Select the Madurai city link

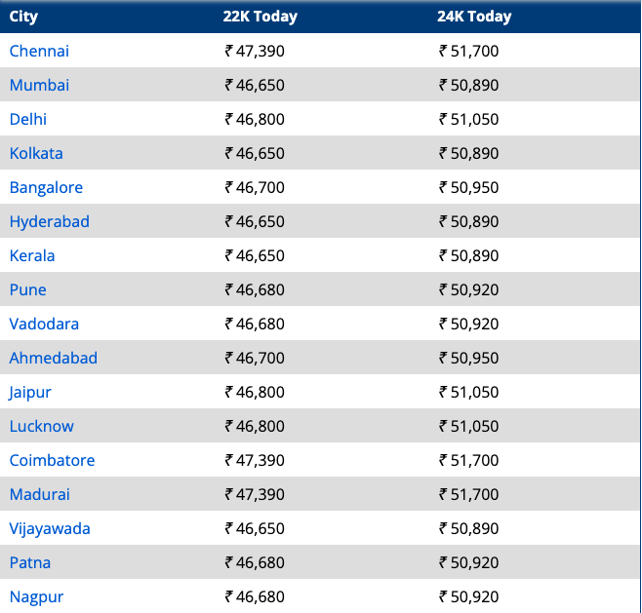(x=40, y=494)
